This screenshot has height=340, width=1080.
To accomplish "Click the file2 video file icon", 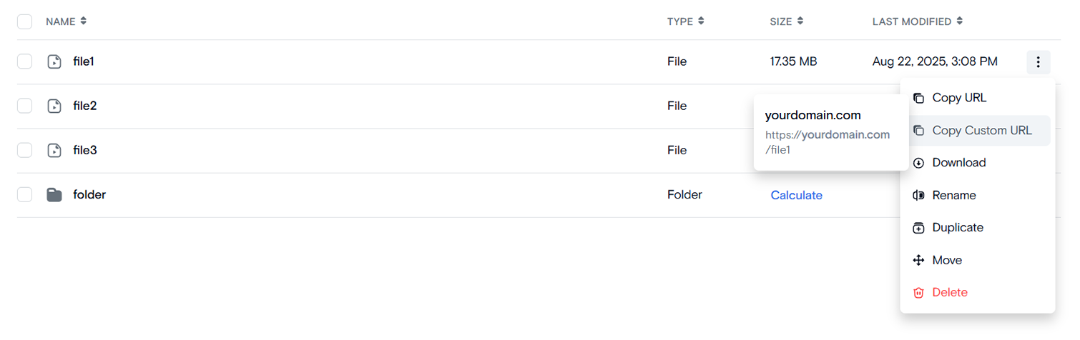I will coord(54,106).
